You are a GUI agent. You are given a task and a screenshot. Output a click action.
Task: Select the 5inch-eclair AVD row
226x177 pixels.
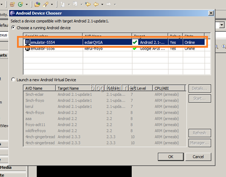[105, 95]
